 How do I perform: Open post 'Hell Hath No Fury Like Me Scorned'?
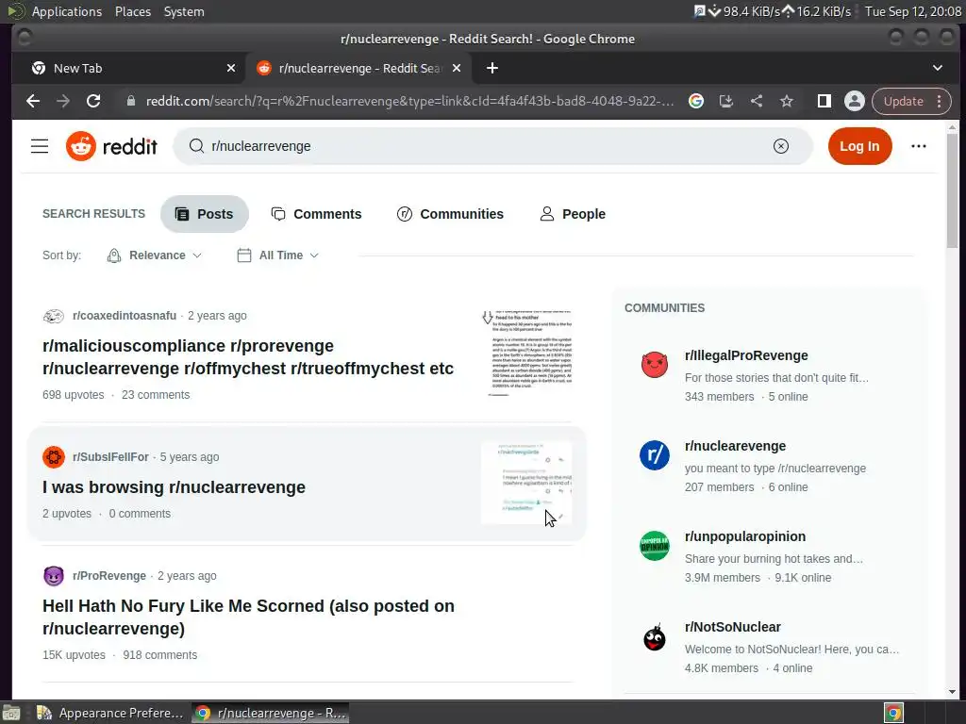point(248,617)
